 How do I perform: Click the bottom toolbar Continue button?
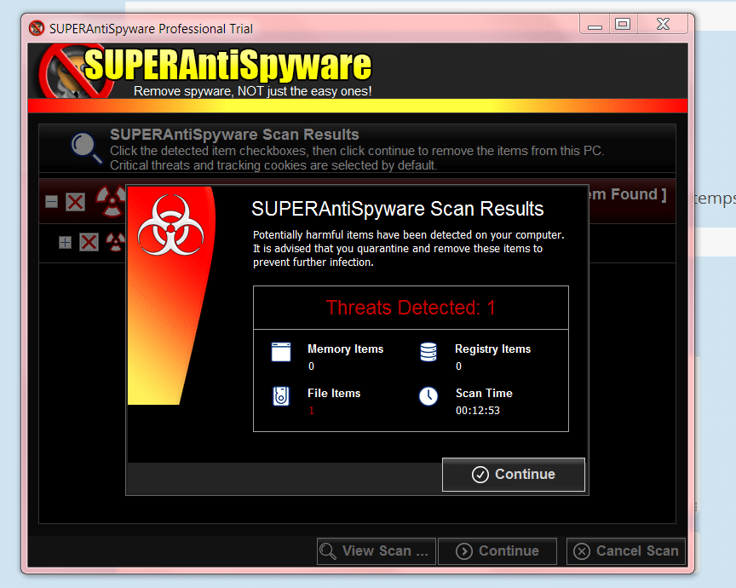click(497, 551)
